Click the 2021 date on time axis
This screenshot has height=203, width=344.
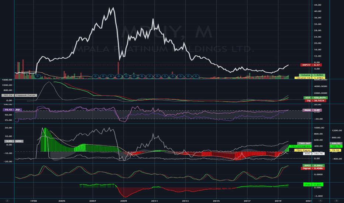[x=309, y=201]
